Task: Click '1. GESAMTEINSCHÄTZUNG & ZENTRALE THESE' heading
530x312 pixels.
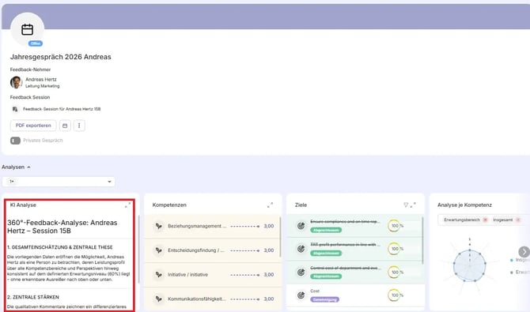Action: tap(60, 247)
